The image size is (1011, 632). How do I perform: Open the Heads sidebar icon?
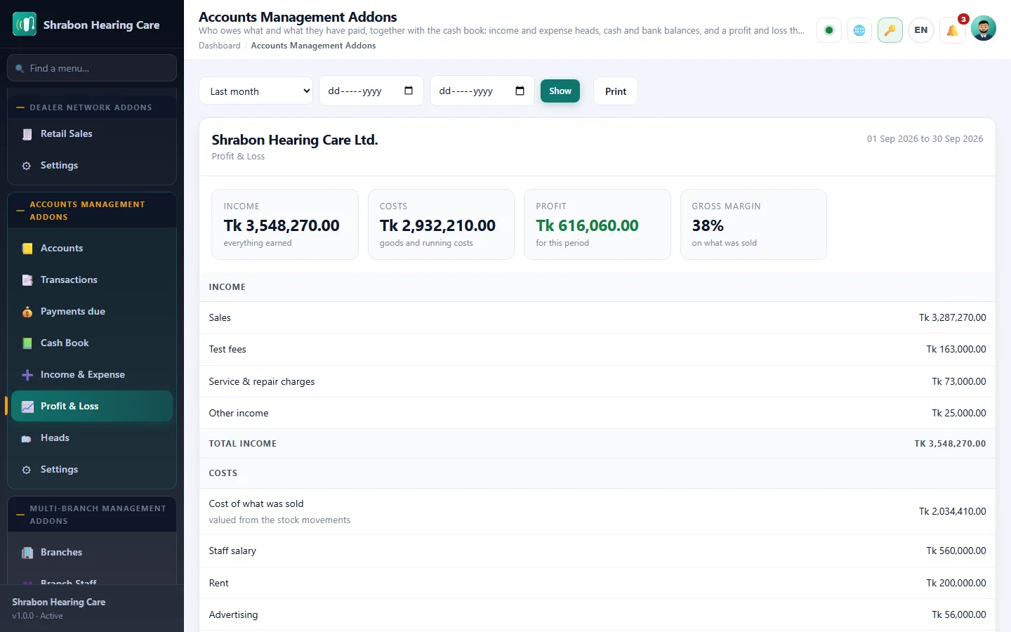click(27, 438)
